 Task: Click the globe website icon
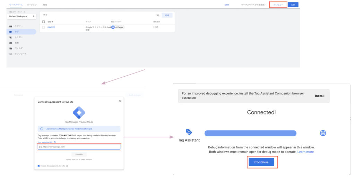323,133
